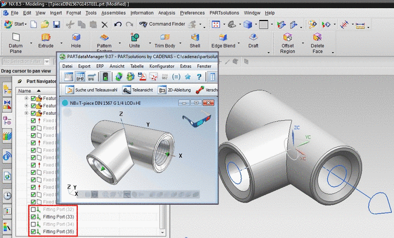Open the Offset Region dropdown arrow

click(303, 43)
